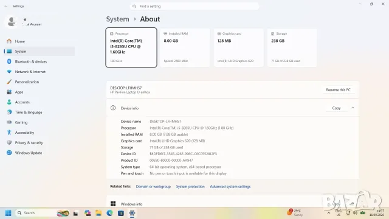Select the Graphics card tile
389x219 pixels.
pyautogui.click(x=239, y=47)
